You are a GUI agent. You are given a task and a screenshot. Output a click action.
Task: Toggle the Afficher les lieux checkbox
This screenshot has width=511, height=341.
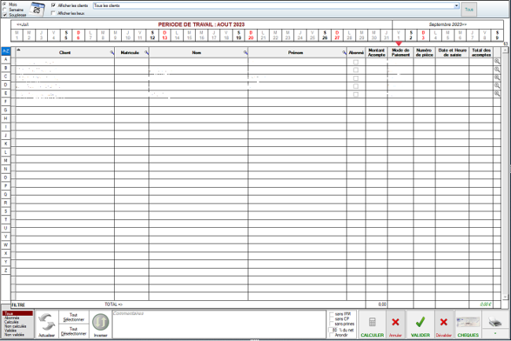pyautogui.click(x=53, y=13)
